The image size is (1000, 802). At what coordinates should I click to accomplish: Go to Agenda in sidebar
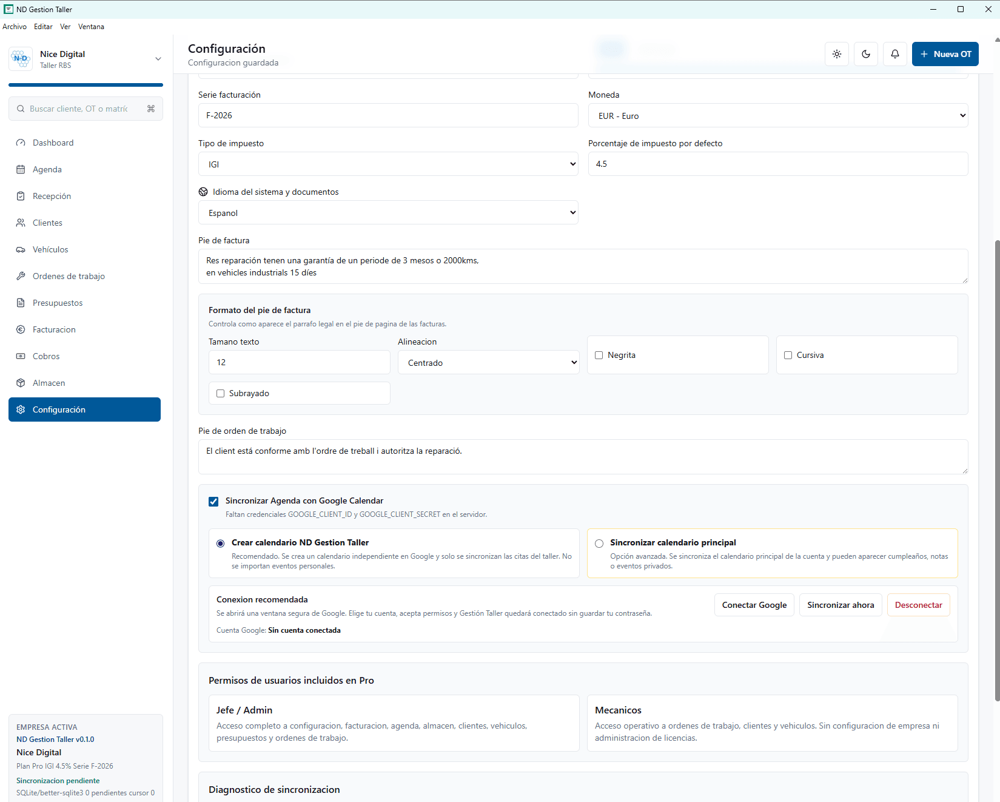(85, 169)
